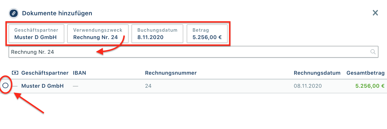Click the magnifier icon in search field
The image size is (387, 129).
[x=373, y=52]
